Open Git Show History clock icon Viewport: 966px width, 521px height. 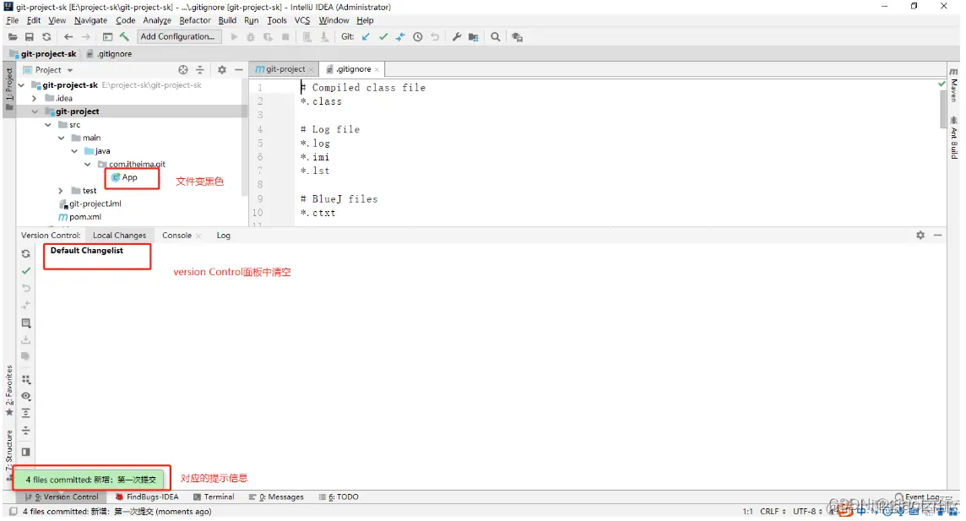pos(418,37)
